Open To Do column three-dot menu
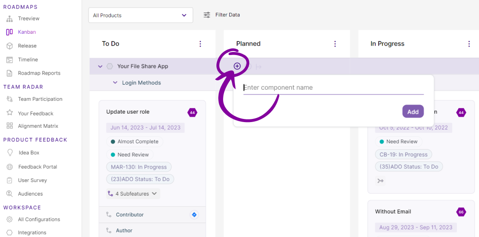This screenshot has height=237, width=479. (200, 44)
